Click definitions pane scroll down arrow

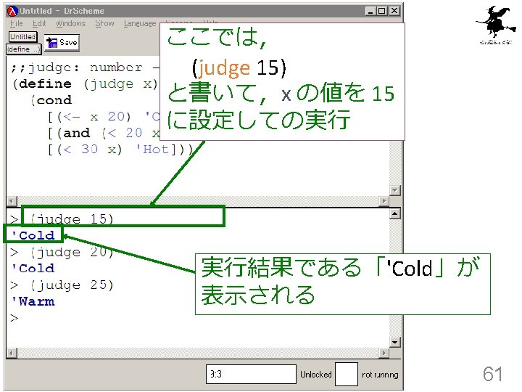tap(395, 190)
